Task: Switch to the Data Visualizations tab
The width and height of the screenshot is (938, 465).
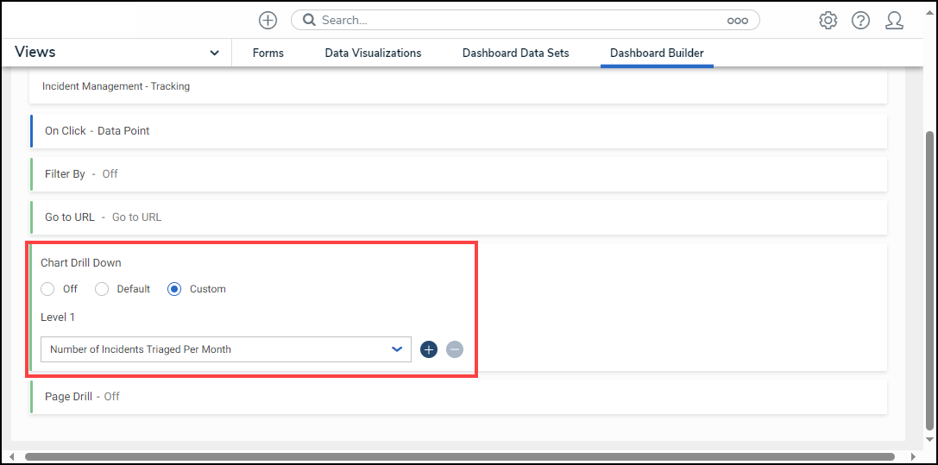Action: coord(373,53)
